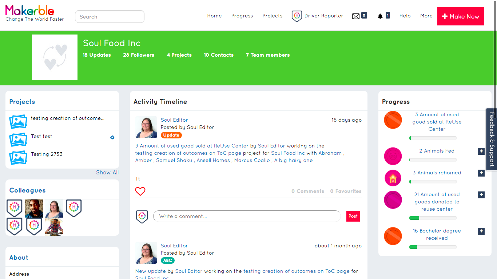Screen dimensions: 497x279
Task: Click the shield avatar next to the comment box
Action: (142, 217)
